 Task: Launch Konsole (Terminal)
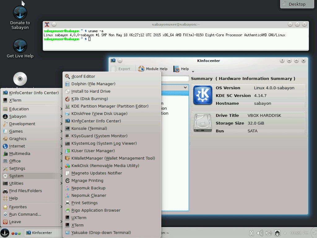pyautogui.click(x=112, y=129)
